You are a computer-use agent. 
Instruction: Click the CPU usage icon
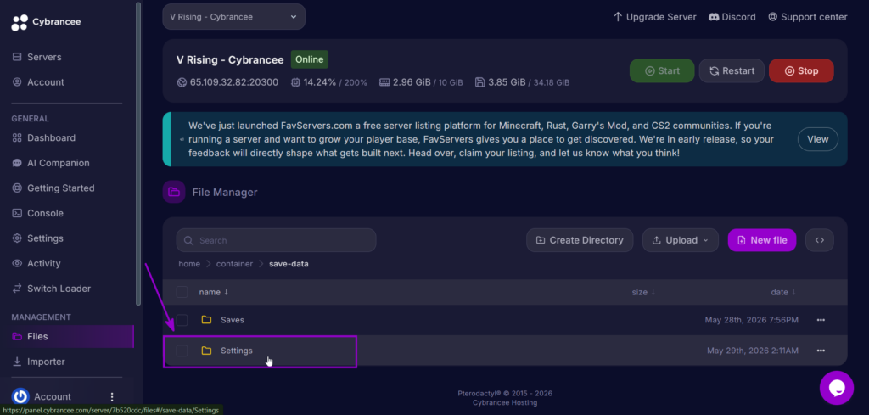click(x=295, y=82)
